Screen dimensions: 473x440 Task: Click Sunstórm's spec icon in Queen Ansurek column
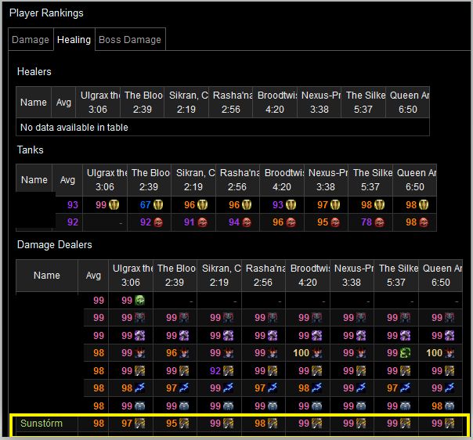pyautogui.click(x=450, y=424)
